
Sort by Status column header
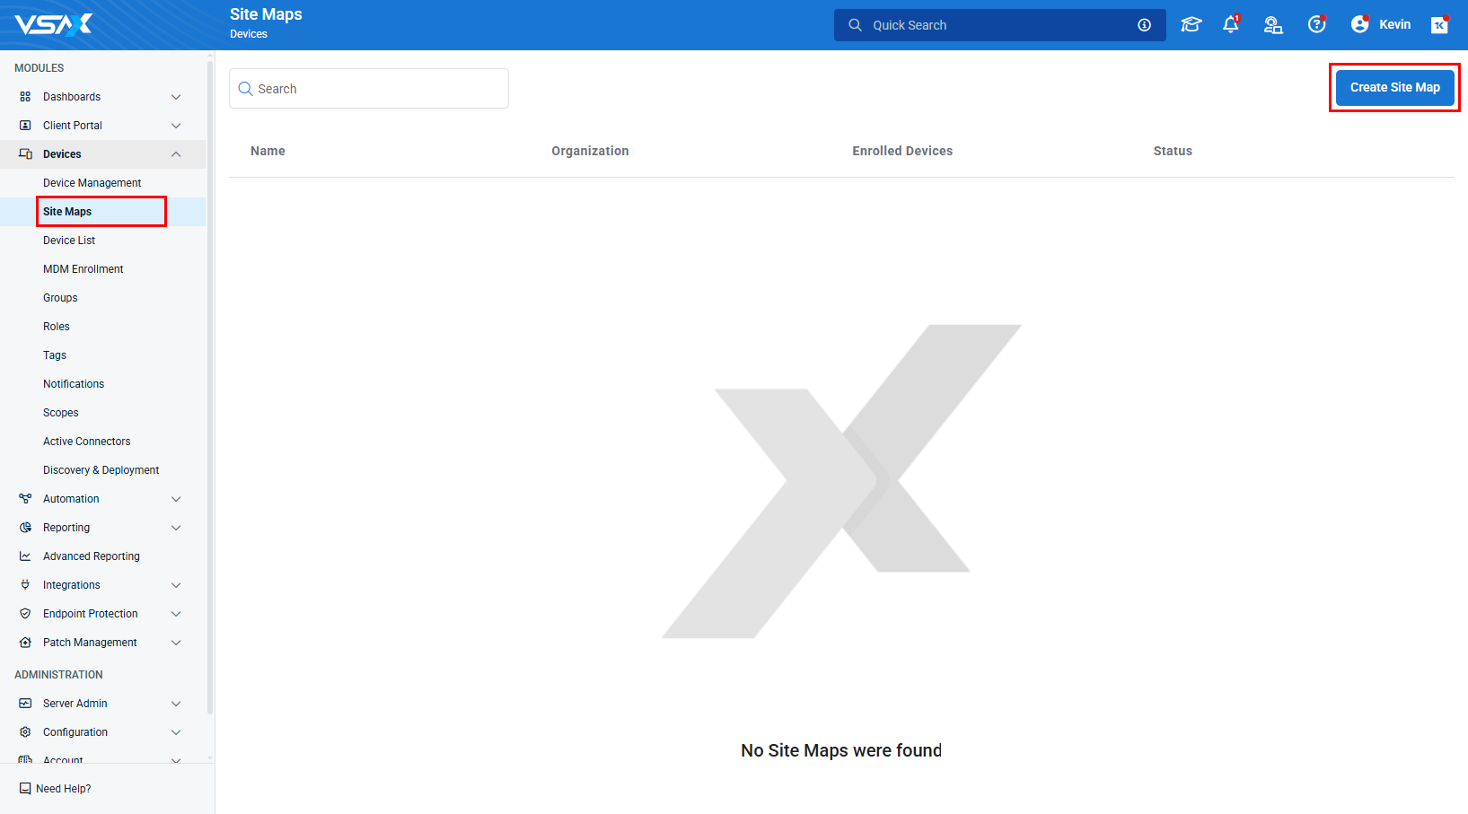(x=1173, y=151)
